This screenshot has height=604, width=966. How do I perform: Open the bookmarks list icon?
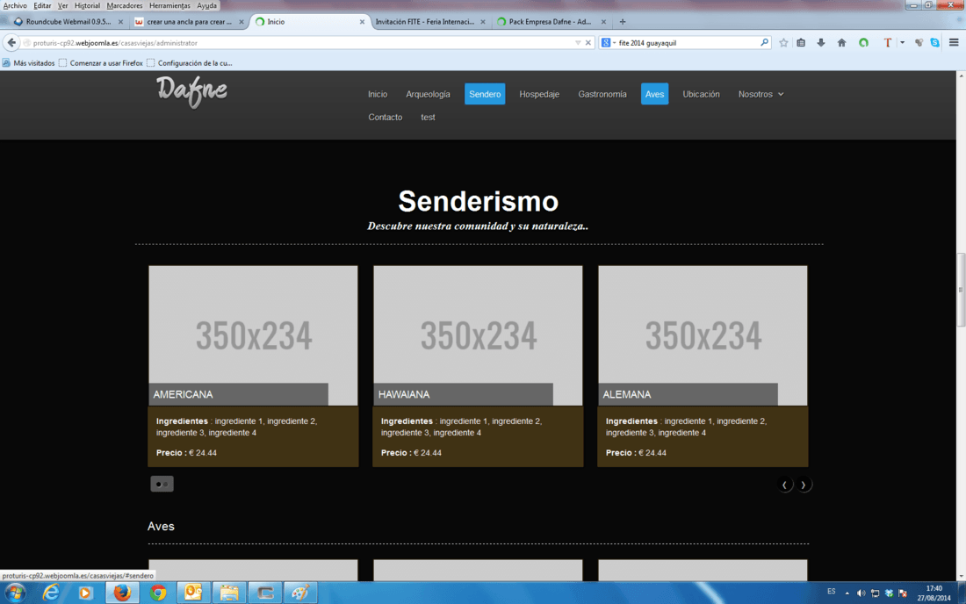[801, 42]
